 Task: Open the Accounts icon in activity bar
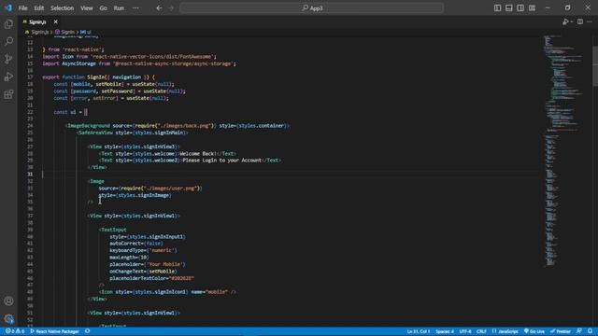[8, 301]
